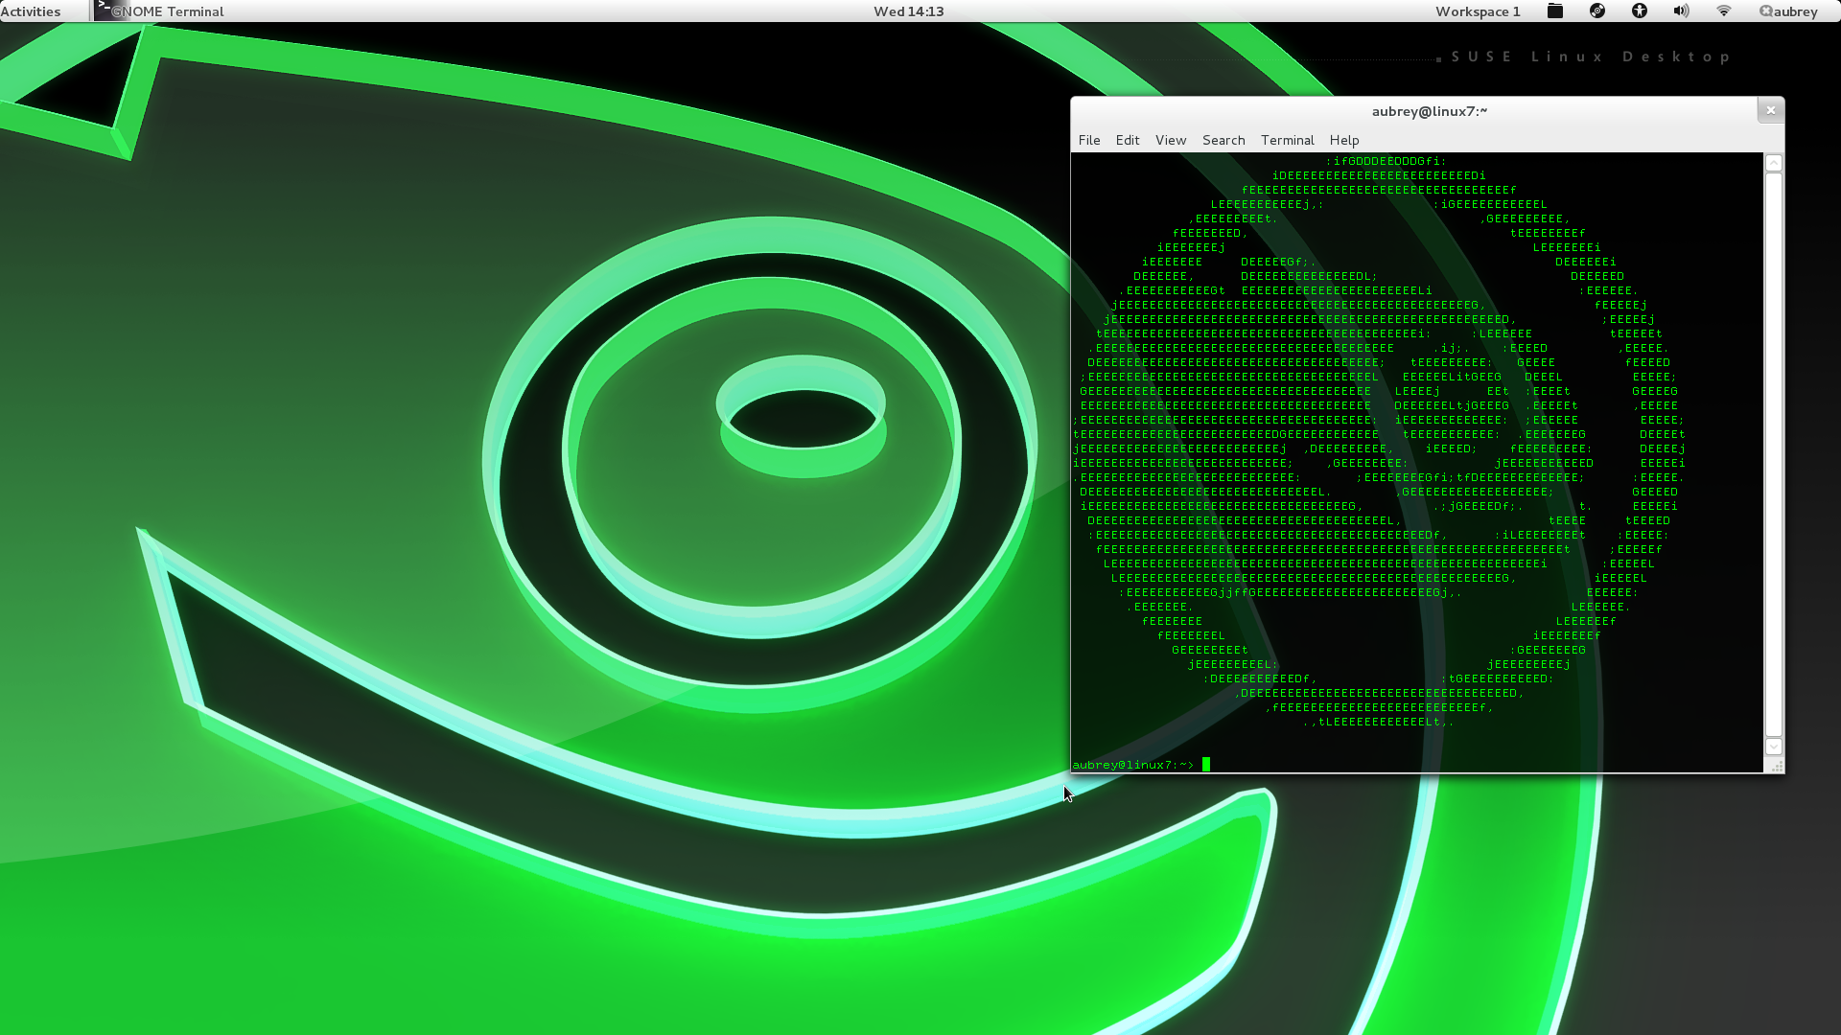This screenshot has height=1035, width=1841.
Task: Open the Help menu in terminal
Action: 1344,140
